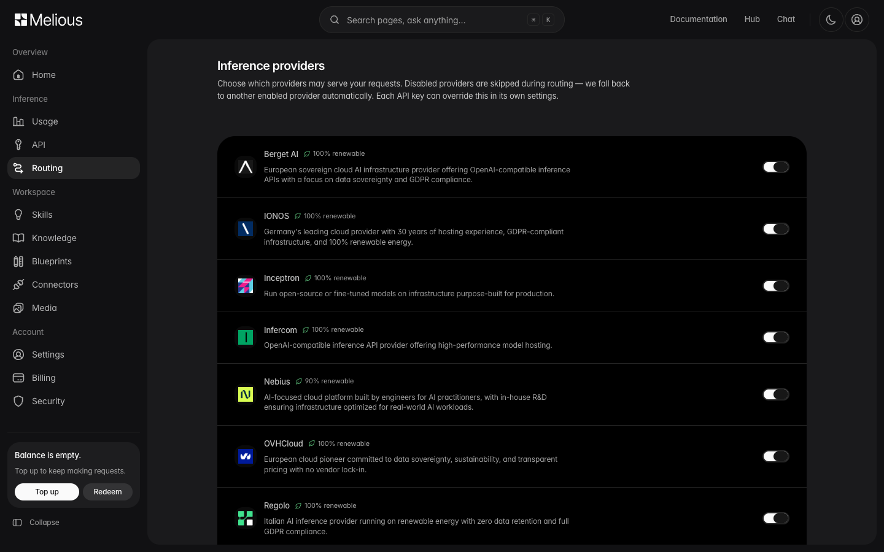Toggle the Infercom provider switch
This screenshot has width=884, height=552.
776,337
